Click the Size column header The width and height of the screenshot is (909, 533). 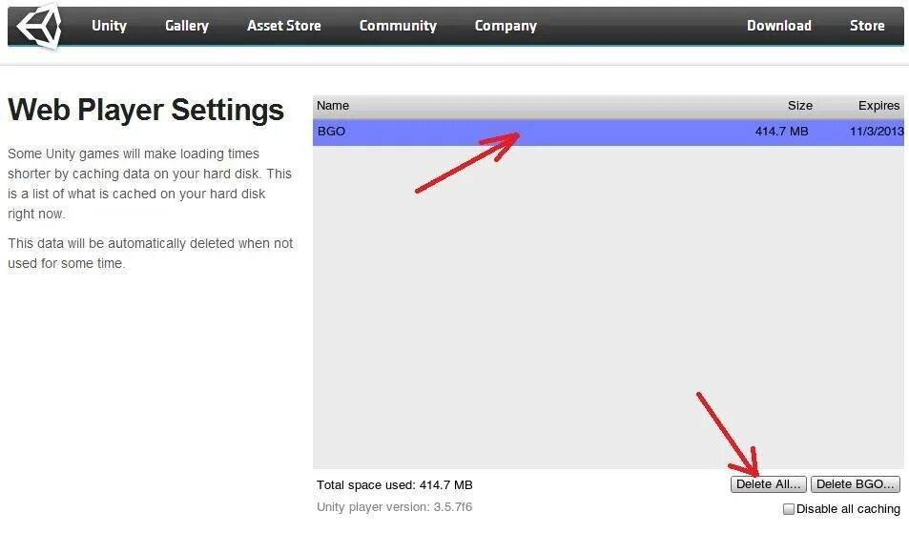[800, 106]
